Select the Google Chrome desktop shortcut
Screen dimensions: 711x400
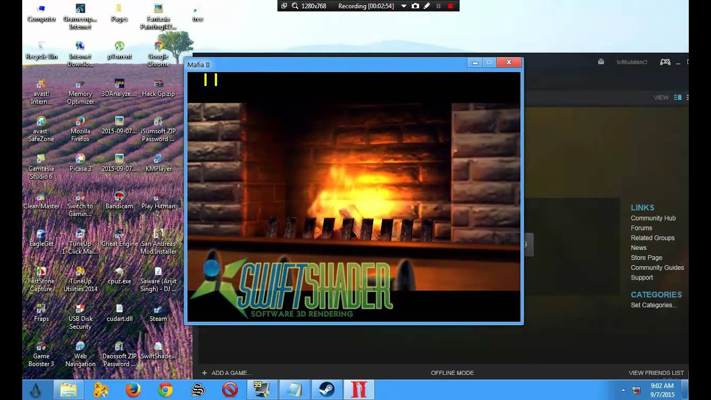click(158, 54)
